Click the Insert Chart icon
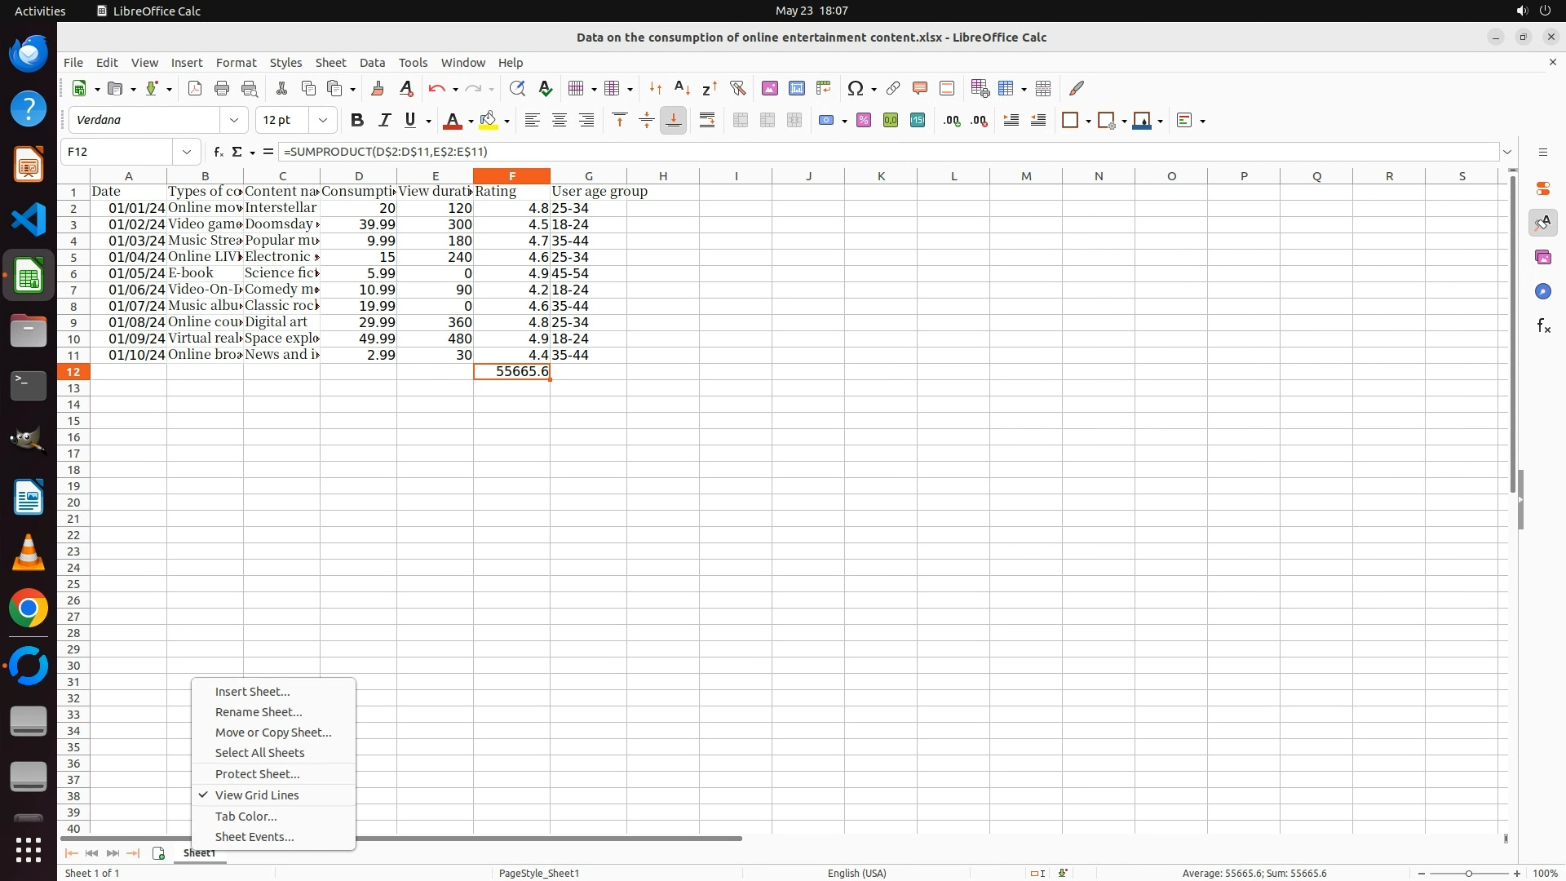The image size is (1566, 881). (x=797, y=88)
